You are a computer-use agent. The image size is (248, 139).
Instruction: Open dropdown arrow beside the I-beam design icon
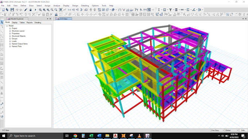point(162,10)
